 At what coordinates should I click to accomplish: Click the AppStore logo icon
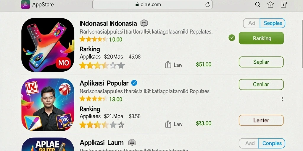click(25, 4)
